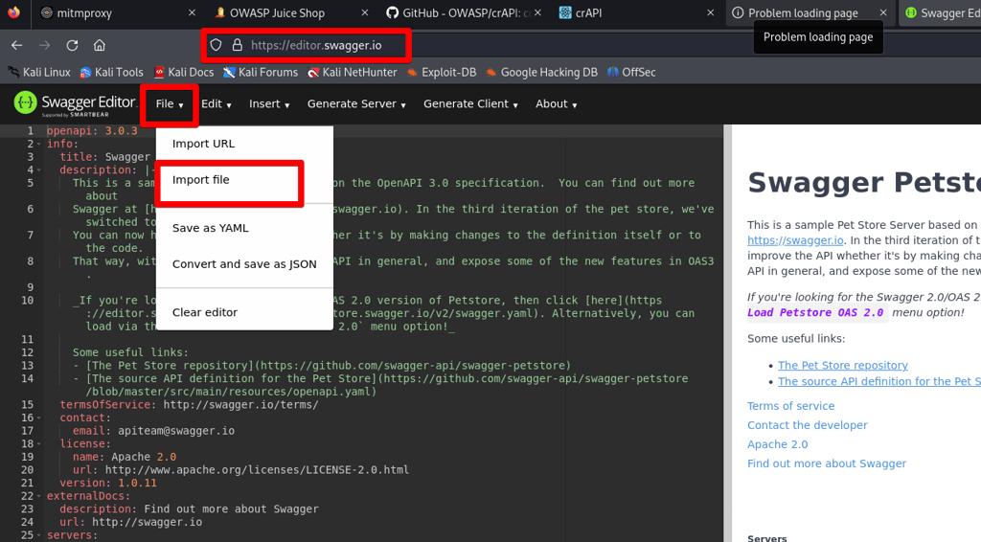Image resolution: width=981 pixels, height=542 pixels.
Task: Open The source API definition link
Action: (x=879, y=381)
